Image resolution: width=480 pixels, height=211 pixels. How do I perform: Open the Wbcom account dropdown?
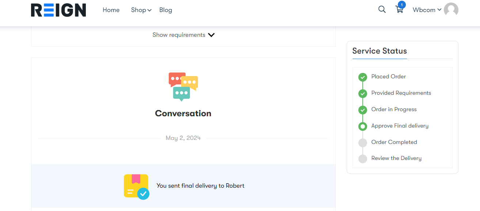427,10
